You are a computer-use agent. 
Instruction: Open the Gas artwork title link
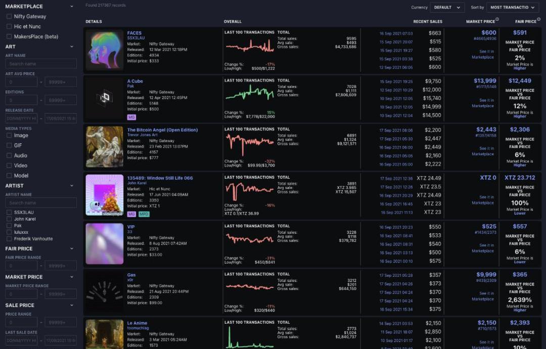coord(131,275)
